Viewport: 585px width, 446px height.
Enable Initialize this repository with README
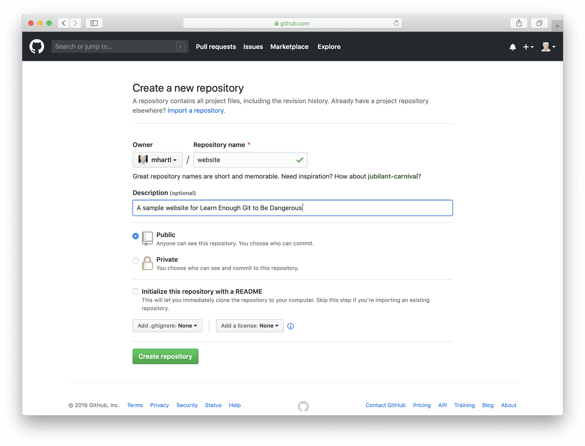[x=135, y=291]
